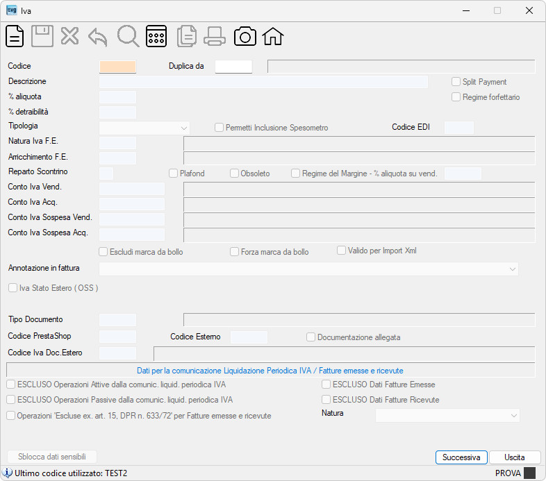This screenshot has width=546, height=481.
Task: Tick the Obsoleto checkbox
Action: tap(234, 174)
